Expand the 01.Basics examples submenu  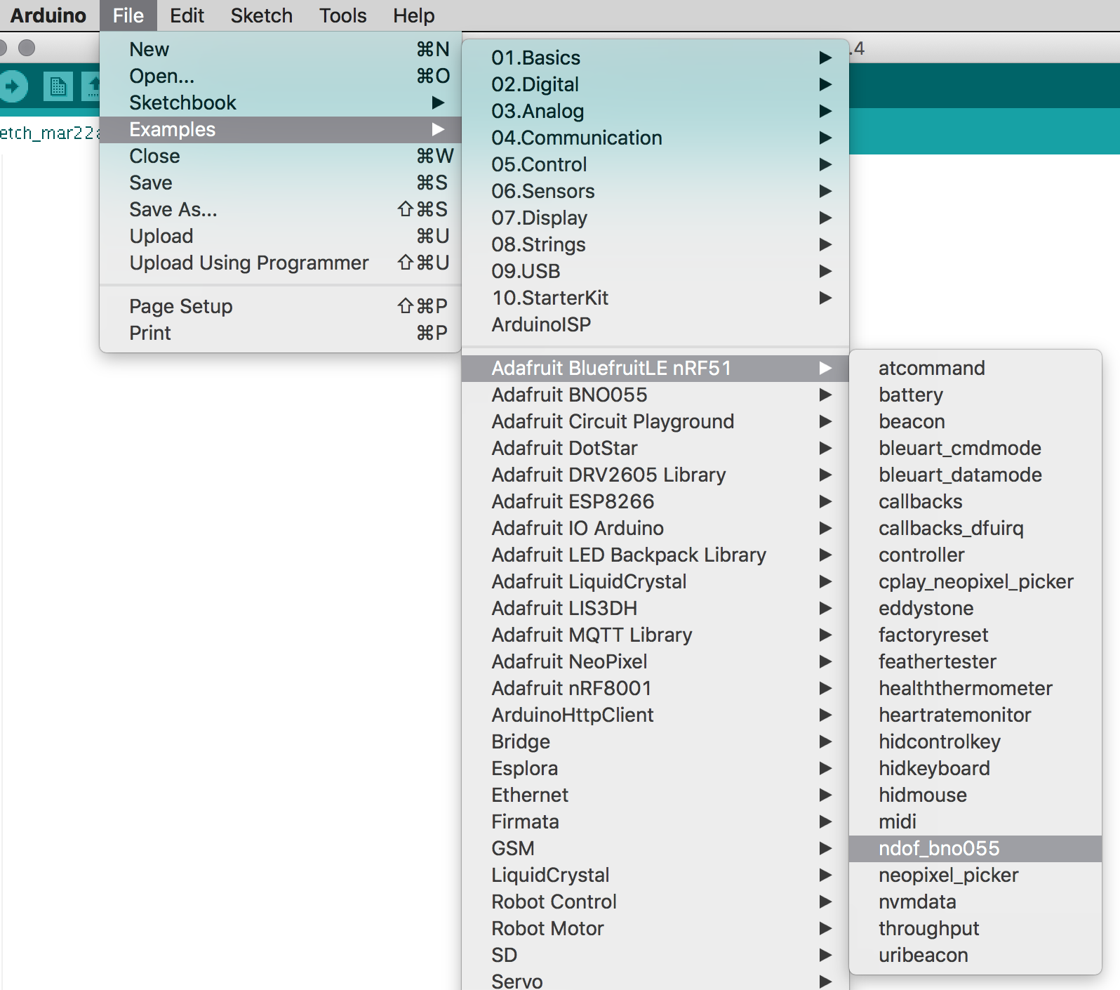[x=655, y=58]
